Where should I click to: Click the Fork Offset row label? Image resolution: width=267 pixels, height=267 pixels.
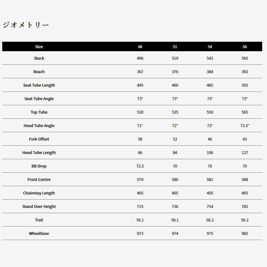tap(39, 139)
